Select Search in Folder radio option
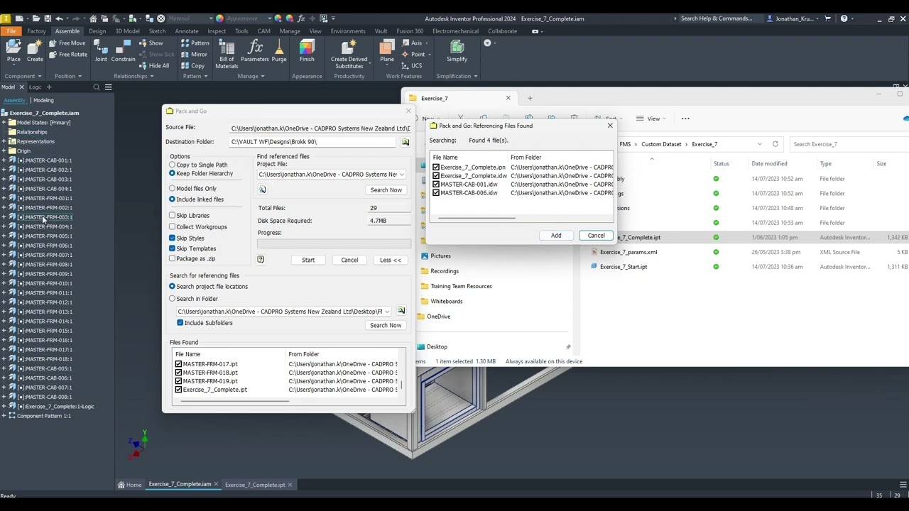909x511 pixels. pyautogui.click(x=172, y=299)
